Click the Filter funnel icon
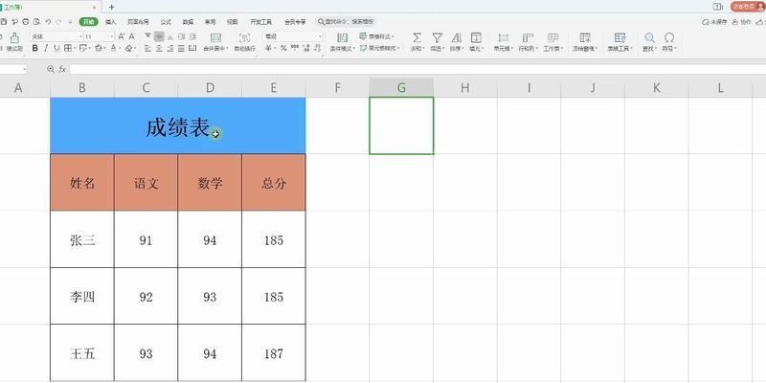The image size is (766, 383). tap(438, 37)
